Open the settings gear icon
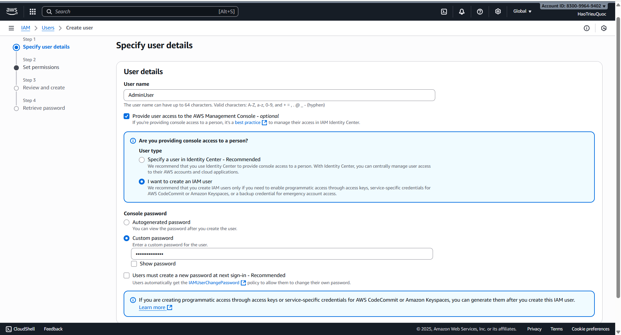Screen dimensions: 621x335 [498, 12]
